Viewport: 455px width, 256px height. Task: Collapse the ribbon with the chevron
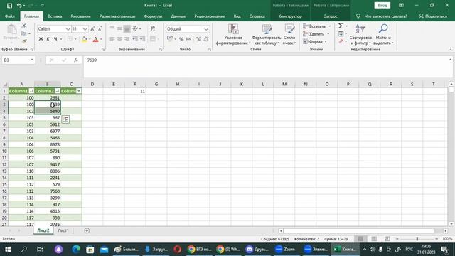[x=450, y=50]
